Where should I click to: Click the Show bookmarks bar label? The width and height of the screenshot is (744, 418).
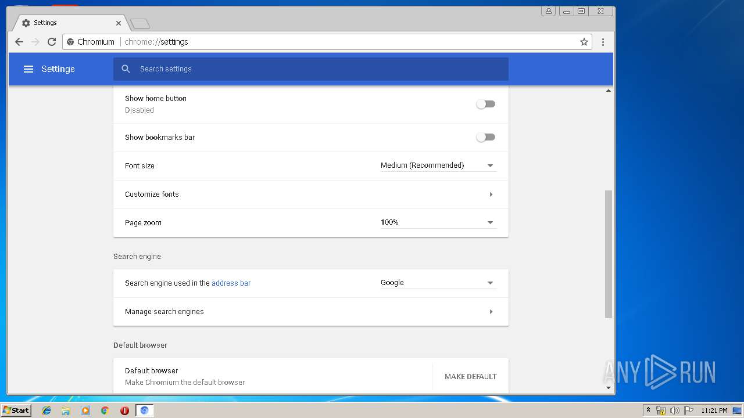160,138
